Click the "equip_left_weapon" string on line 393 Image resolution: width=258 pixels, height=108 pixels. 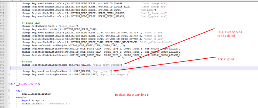tap(113, 75)
